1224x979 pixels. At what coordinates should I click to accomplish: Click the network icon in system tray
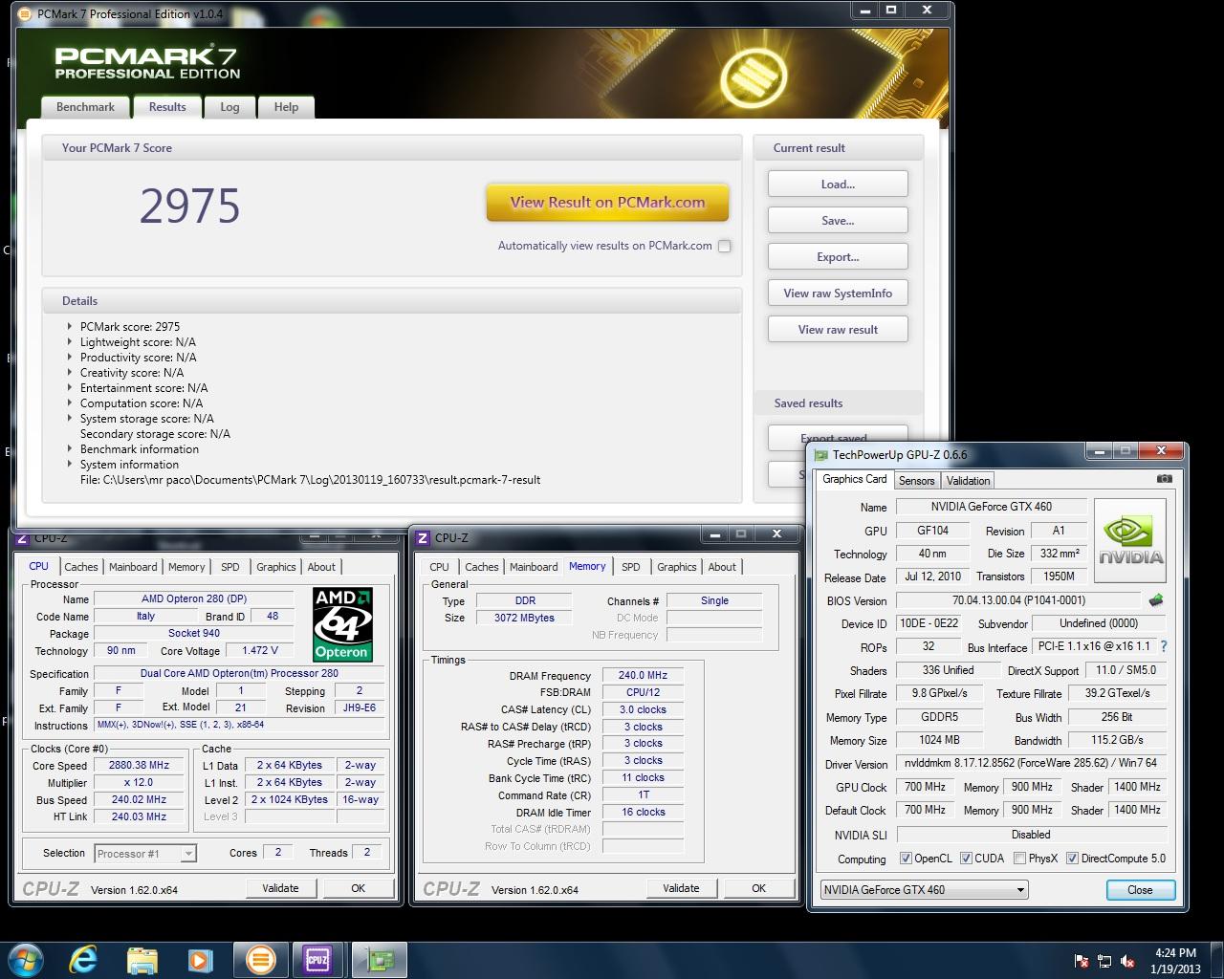(1104, 962)
